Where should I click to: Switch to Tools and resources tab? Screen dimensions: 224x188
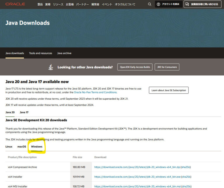(41, 53)
